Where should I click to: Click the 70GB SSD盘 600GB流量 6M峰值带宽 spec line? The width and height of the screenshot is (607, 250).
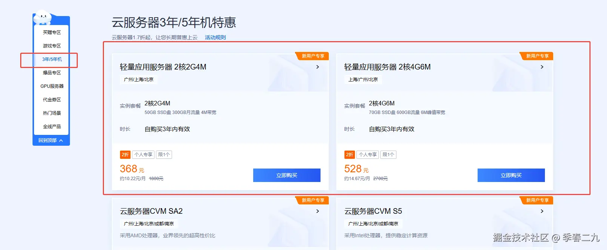pos(407,112)
